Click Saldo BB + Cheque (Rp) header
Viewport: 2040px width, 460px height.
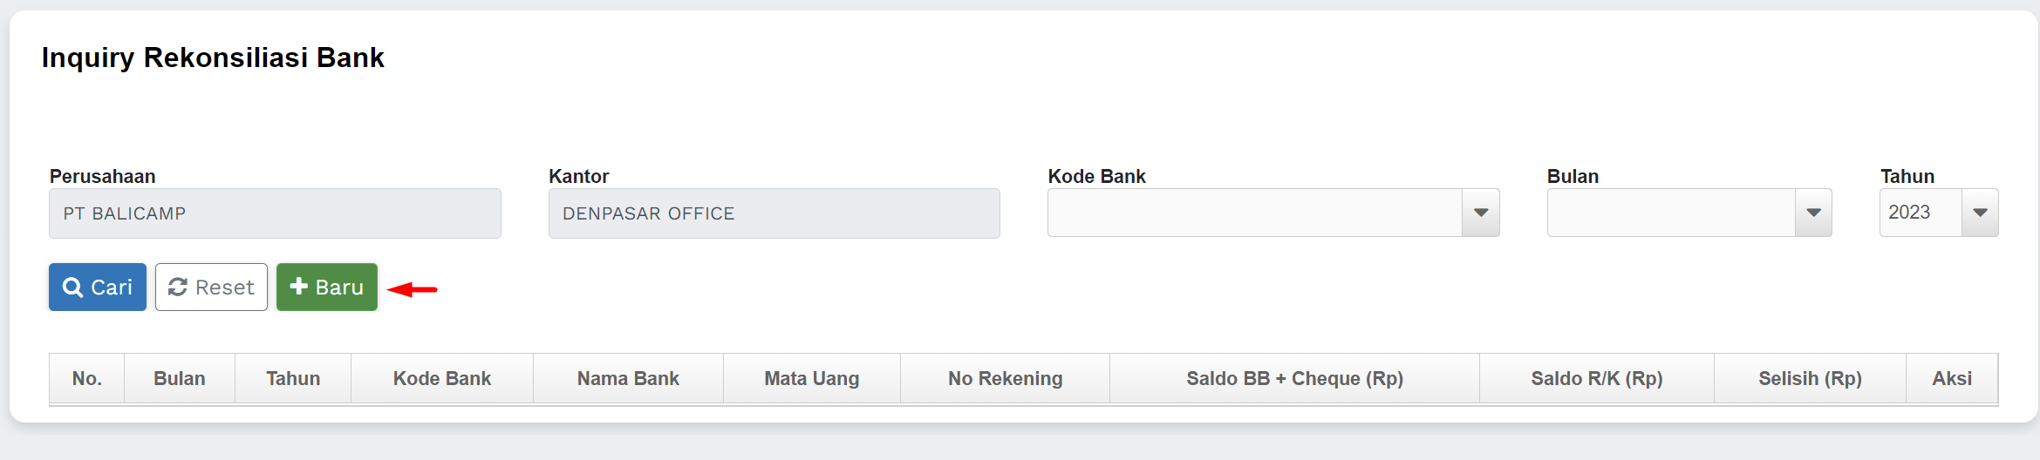(1294, 379)
